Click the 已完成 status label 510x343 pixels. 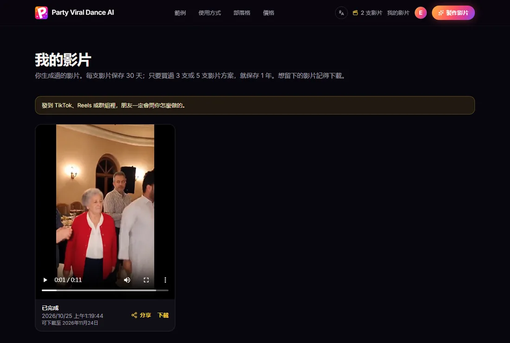point(50,308)
